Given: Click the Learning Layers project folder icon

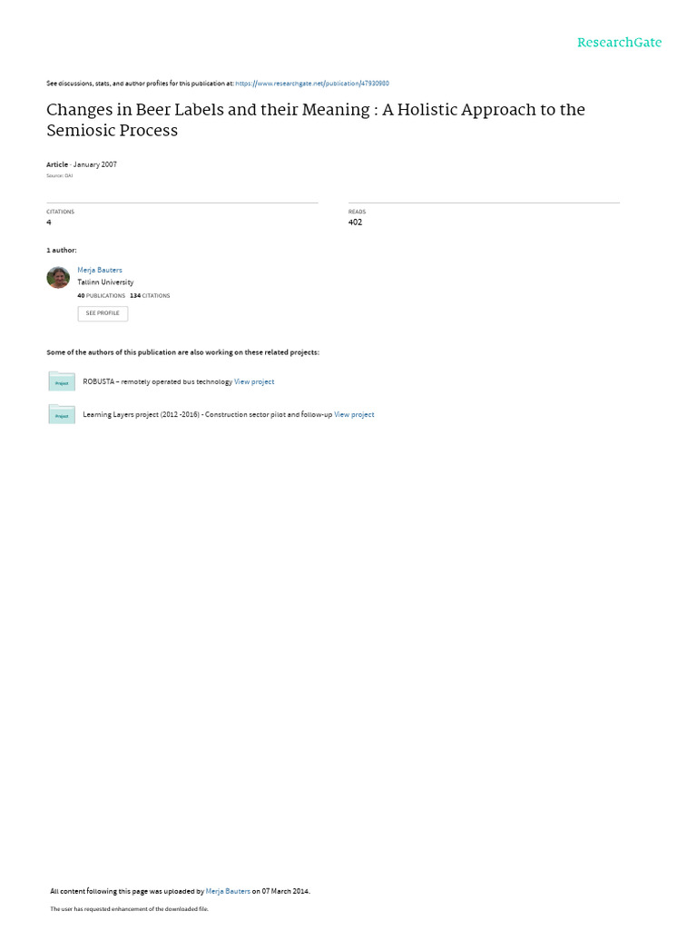Looking at the screenshot, I should click(x=62, y=414).
